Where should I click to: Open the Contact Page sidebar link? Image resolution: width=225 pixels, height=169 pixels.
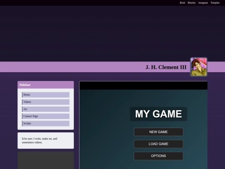46,116
